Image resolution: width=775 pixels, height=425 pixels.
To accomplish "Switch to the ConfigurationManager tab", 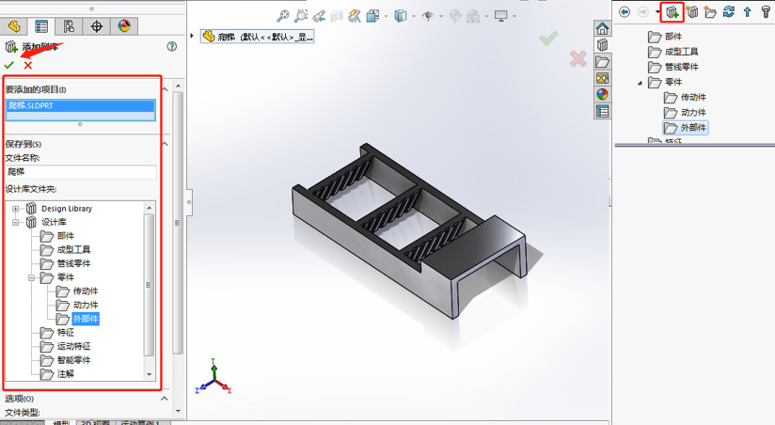I will pyautogui.click(x=69, y=26).
